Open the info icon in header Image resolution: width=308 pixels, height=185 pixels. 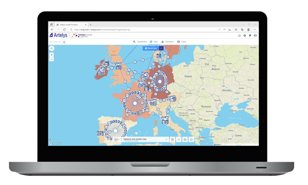coord(255,36)
